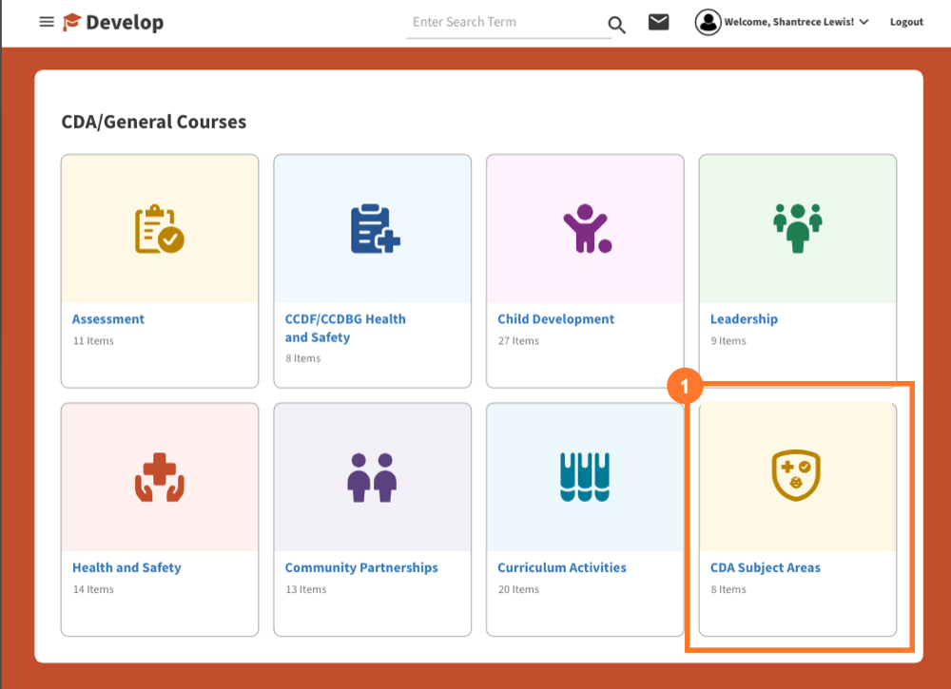Open the CDA Subject Areas link
This screenshot has height=689, width=951.
pyautogui.click(x=766, y=567)
